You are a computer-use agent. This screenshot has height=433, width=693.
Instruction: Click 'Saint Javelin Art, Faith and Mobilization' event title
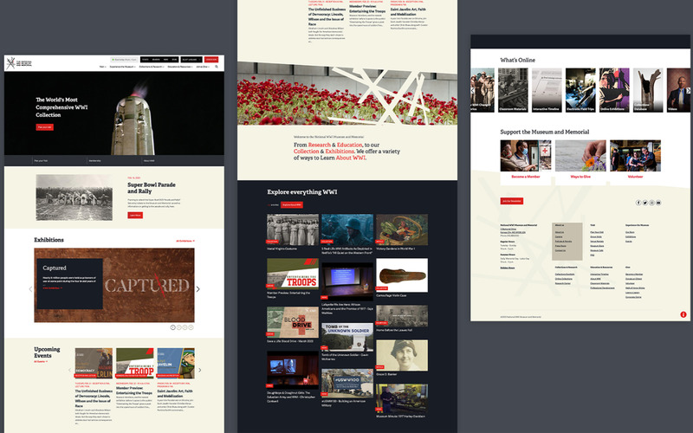175,394
